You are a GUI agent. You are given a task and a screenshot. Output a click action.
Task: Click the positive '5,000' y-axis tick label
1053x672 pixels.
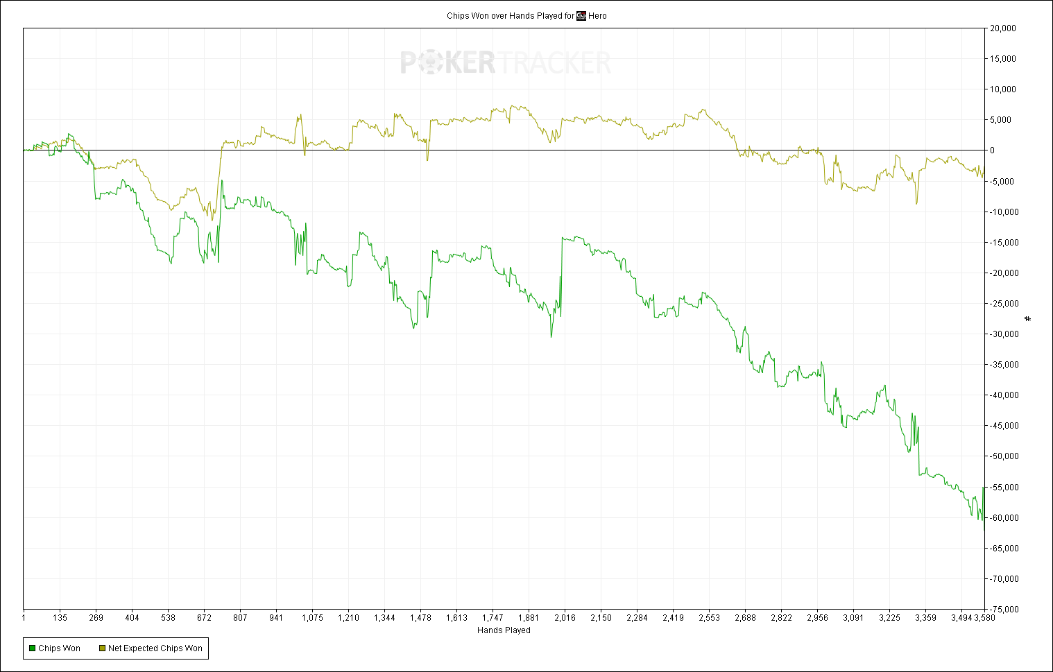point(1001,120)
